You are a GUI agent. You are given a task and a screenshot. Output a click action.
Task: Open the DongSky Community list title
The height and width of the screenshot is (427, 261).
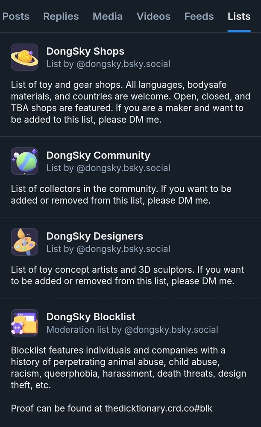click(98, 155)
